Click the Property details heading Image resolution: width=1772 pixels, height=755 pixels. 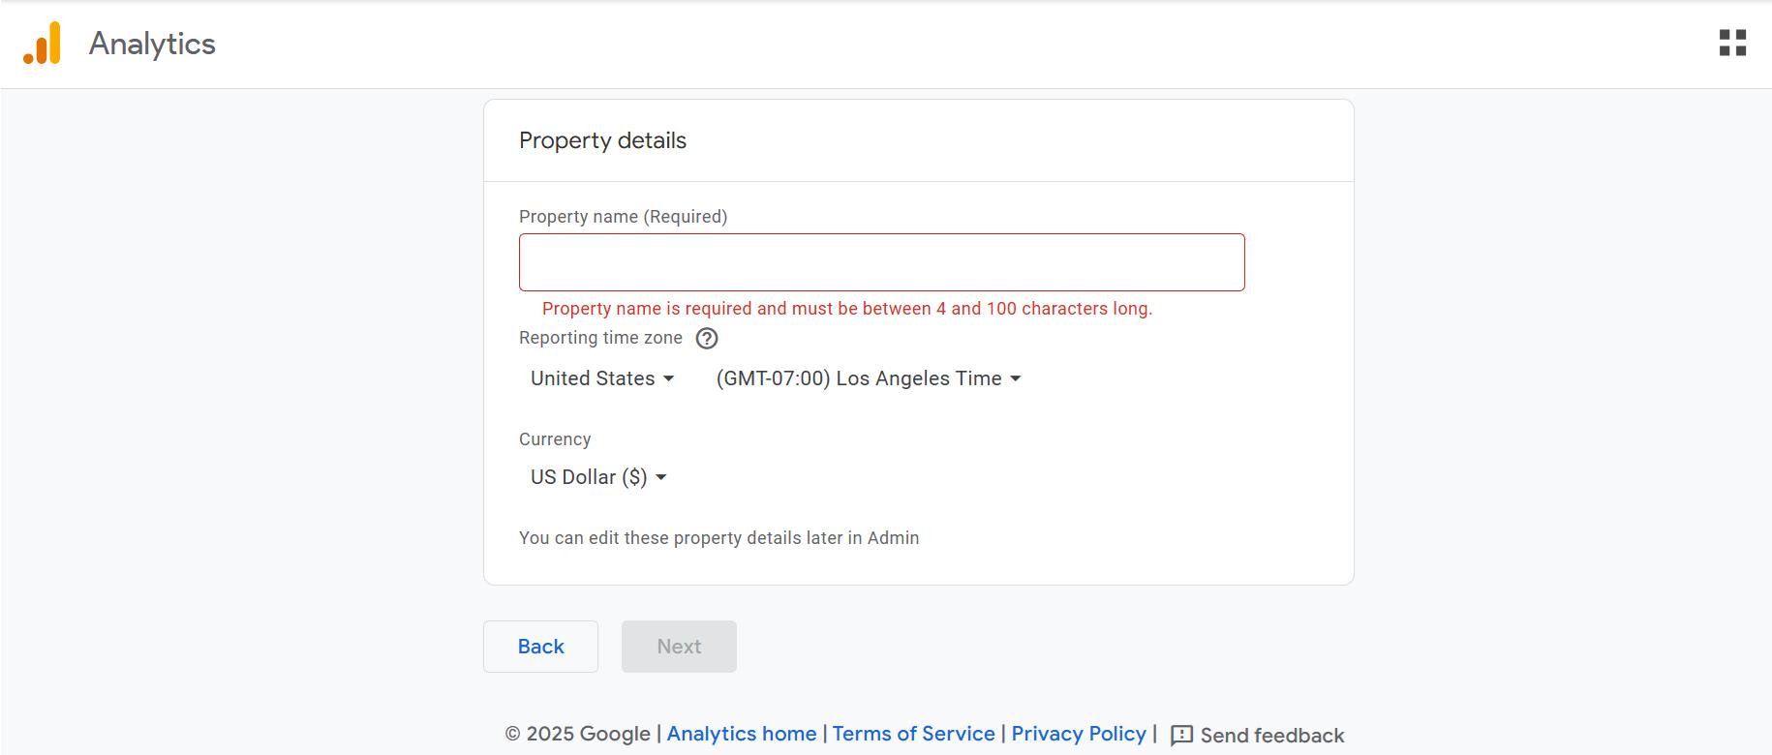tap(602, 140)
